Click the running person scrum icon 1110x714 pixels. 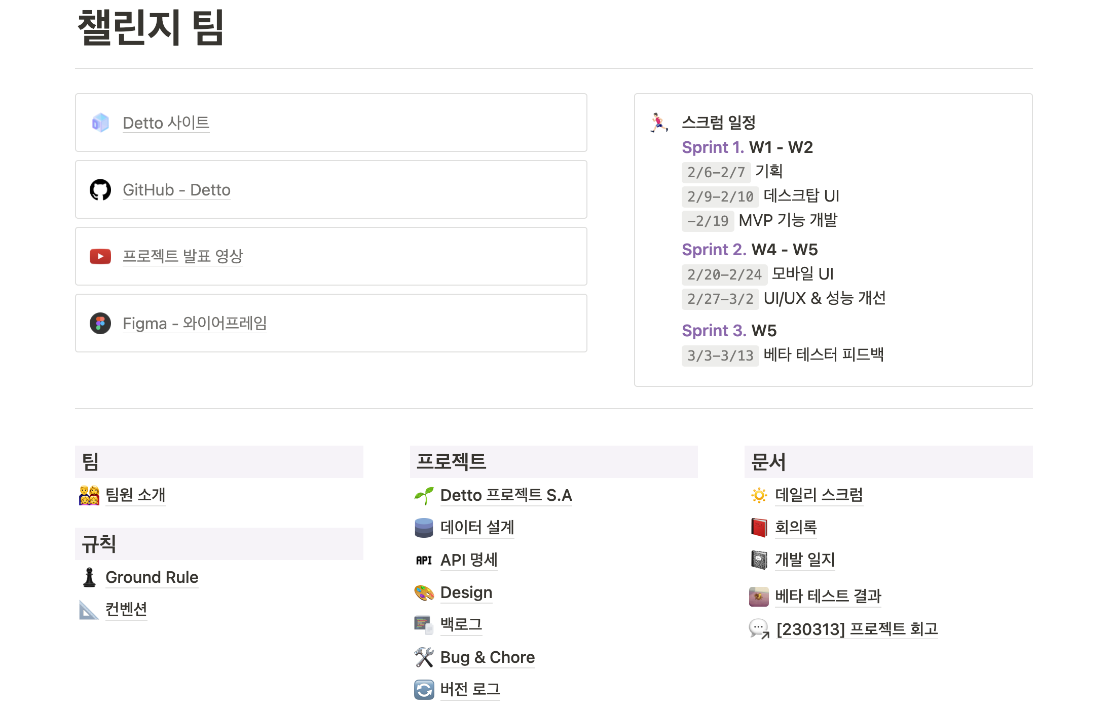[x=659, y=123]
